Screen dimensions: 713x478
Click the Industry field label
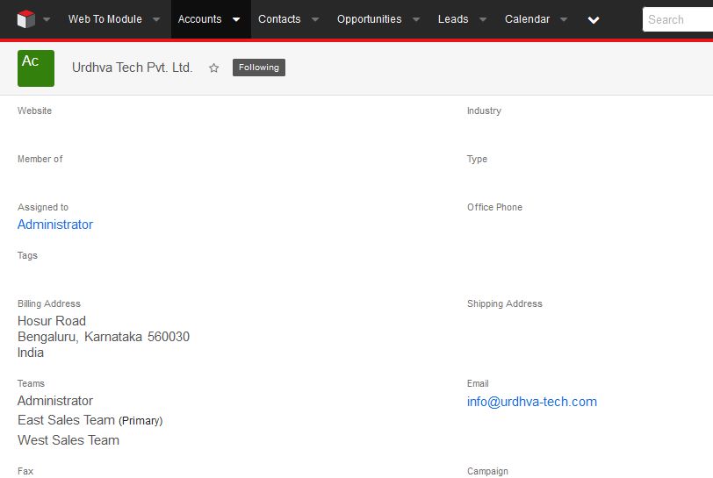pos(484,111)
